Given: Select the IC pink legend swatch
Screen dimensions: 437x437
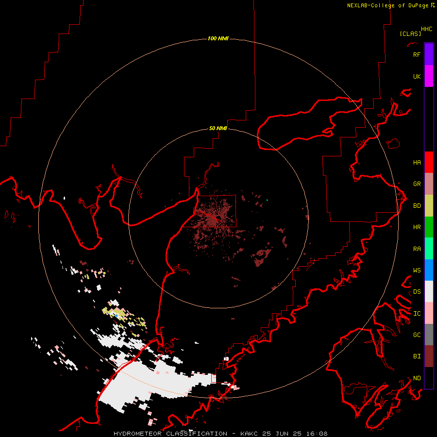Looking at the screenshot, I should tap(429, 313).
